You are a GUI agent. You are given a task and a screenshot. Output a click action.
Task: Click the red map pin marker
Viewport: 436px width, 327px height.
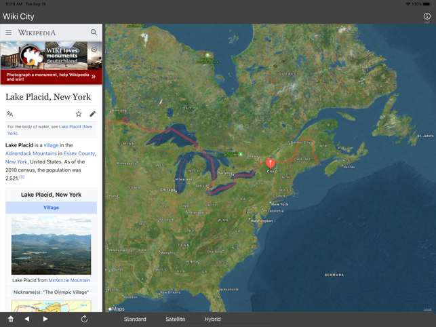(x=271, y=162)
